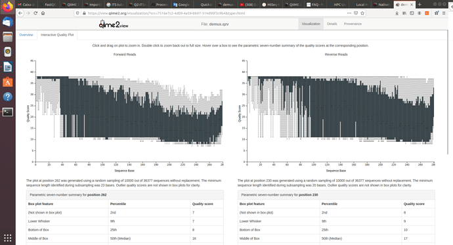Open the Firefox hamburger menu
This screenshot has width=453, height=245.
[x=444, y=13]
